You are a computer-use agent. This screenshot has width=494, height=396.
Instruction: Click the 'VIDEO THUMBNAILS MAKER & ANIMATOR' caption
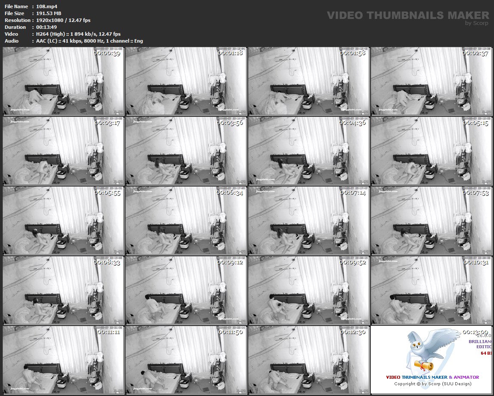coord(432,377)
